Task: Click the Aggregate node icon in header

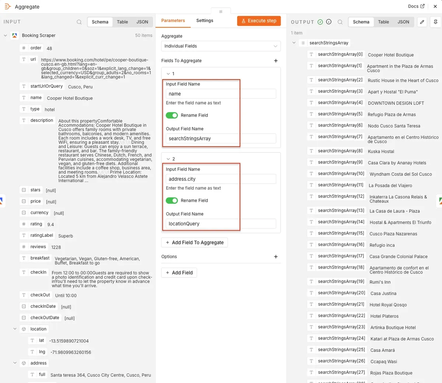Action: click(x=7, y=7)
